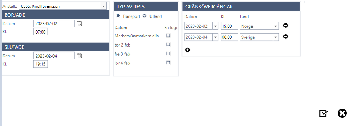Screen dimensions: 351x126
Task: Expand the 2023-02-02 crossing date dropdown
Action: pyautogui.click(x=215, y=26)
